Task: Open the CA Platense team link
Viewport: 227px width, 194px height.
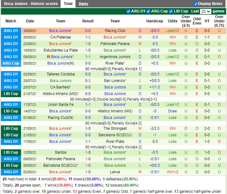Action: coord(61,37)
